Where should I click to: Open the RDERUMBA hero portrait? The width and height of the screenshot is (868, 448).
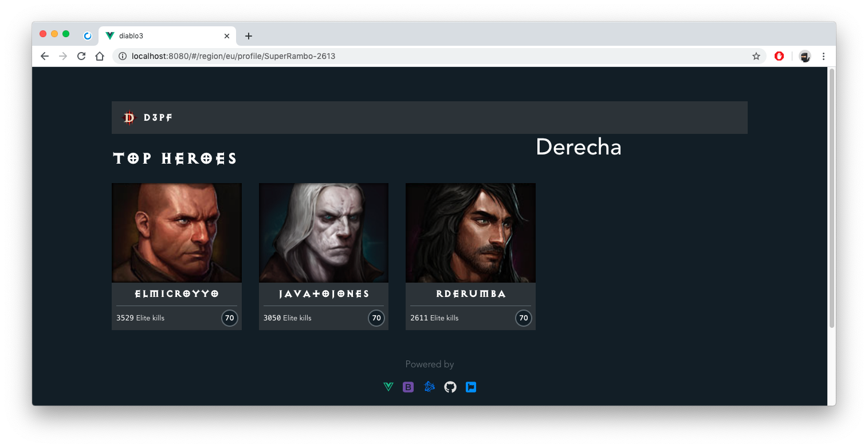pyautogui.click(x=470, y=233)
